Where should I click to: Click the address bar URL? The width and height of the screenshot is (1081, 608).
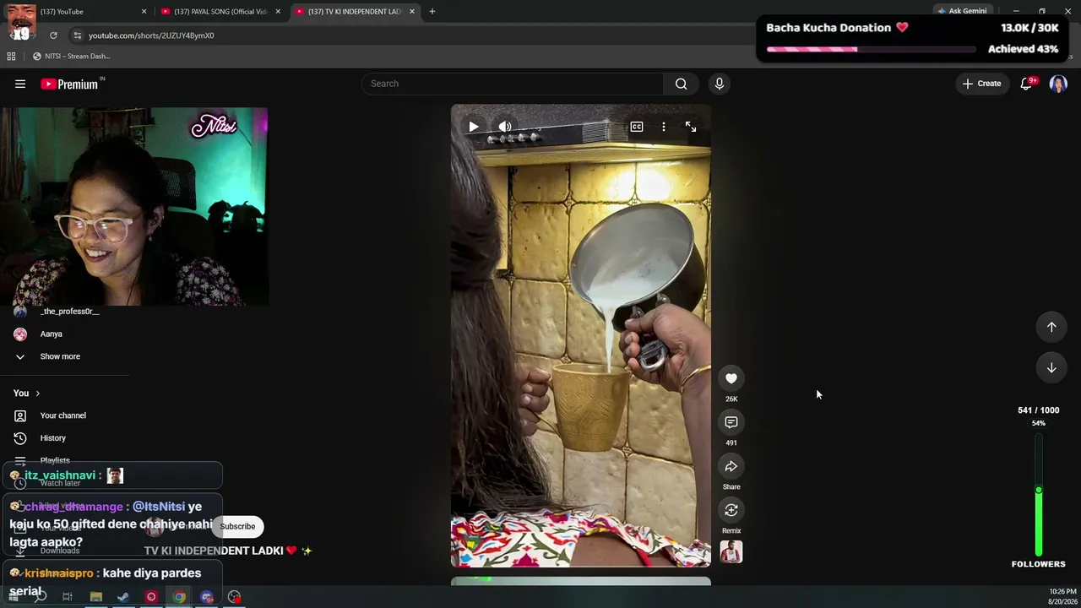click(151, 35)
